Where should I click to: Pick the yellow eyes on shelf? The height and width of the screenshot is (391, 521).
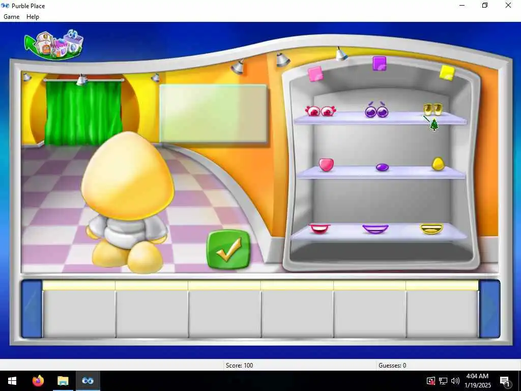[x=432, y=109]
